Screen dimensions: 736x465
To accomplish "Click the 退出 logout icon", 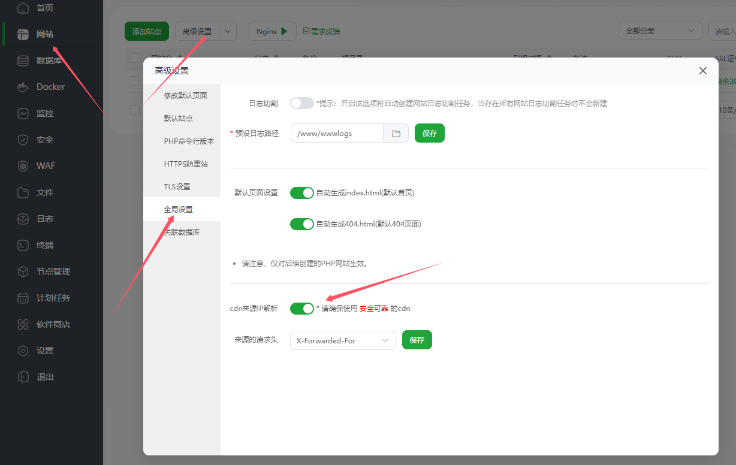I will point(23,377).
